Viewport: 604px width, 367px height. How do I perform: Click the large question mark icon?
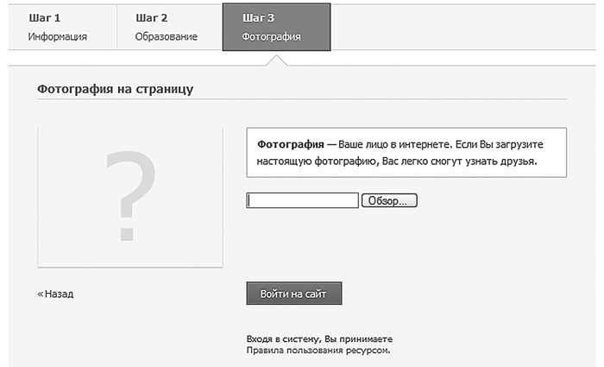(129, 195)
